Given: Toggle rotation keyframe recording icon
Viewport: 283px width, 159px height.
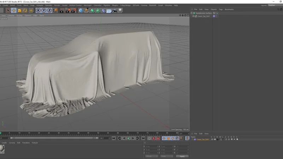Looking at the screenshot, I should coord(173,138).
